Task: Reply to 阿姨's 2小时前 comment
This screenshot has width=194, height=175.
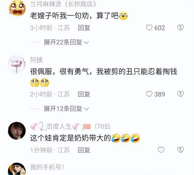Action: 84,94
